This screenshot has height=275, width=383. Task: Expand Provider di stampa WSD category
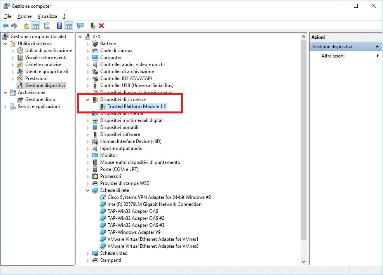coord(87,183)
